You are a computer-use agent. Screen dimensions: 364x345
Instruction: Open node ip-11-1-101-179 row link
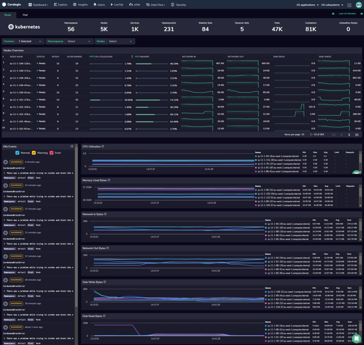click(21, 100)
